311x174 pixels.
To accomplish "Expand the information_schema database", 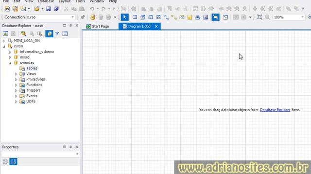I will [x=10, y=52].
